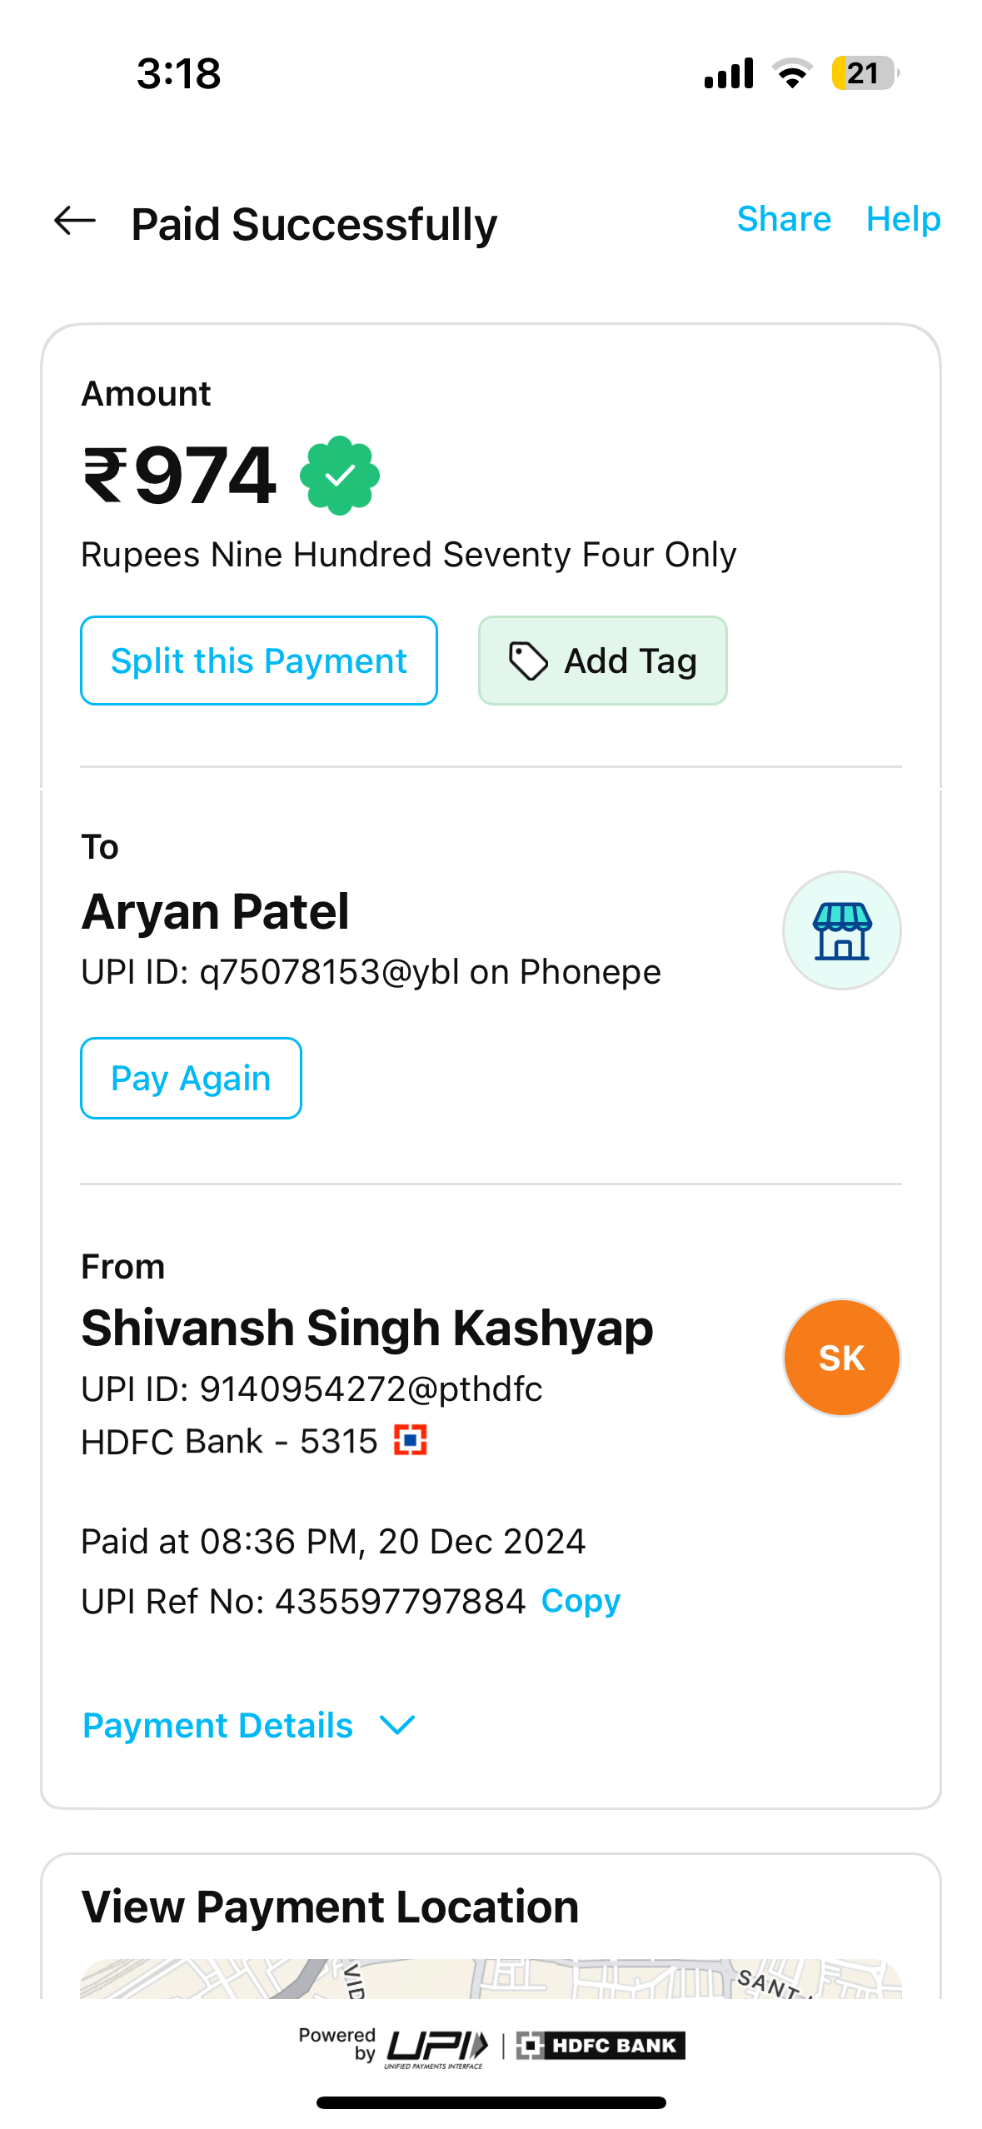Tap the Payment Details chevron arrow
The width and height of the screenshot is (982, 2129).
[397, 1726]
